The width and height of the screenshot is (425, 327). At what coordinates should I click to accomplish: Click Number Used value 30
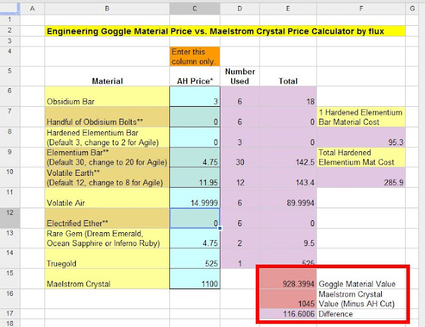[240, 157]
